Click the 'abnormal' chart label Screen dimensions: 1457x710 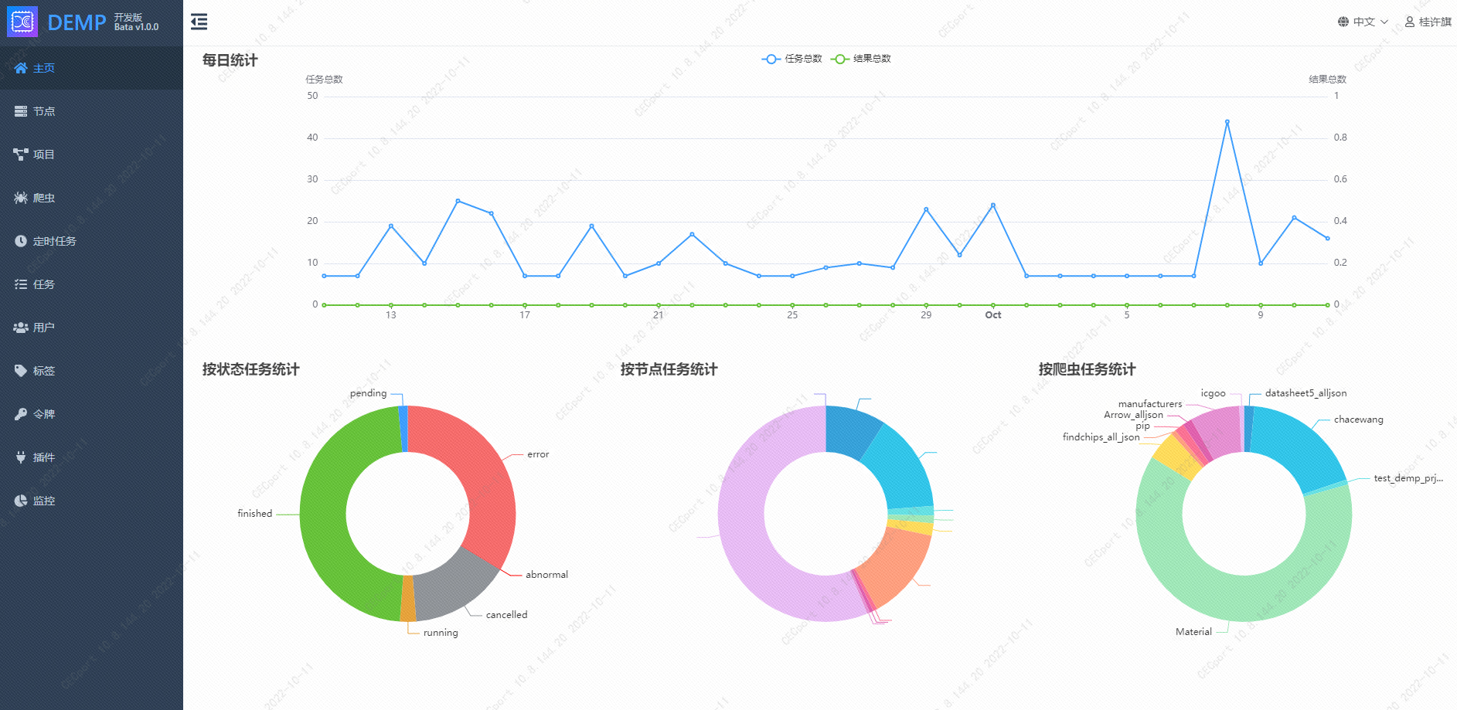pos(546,575)
